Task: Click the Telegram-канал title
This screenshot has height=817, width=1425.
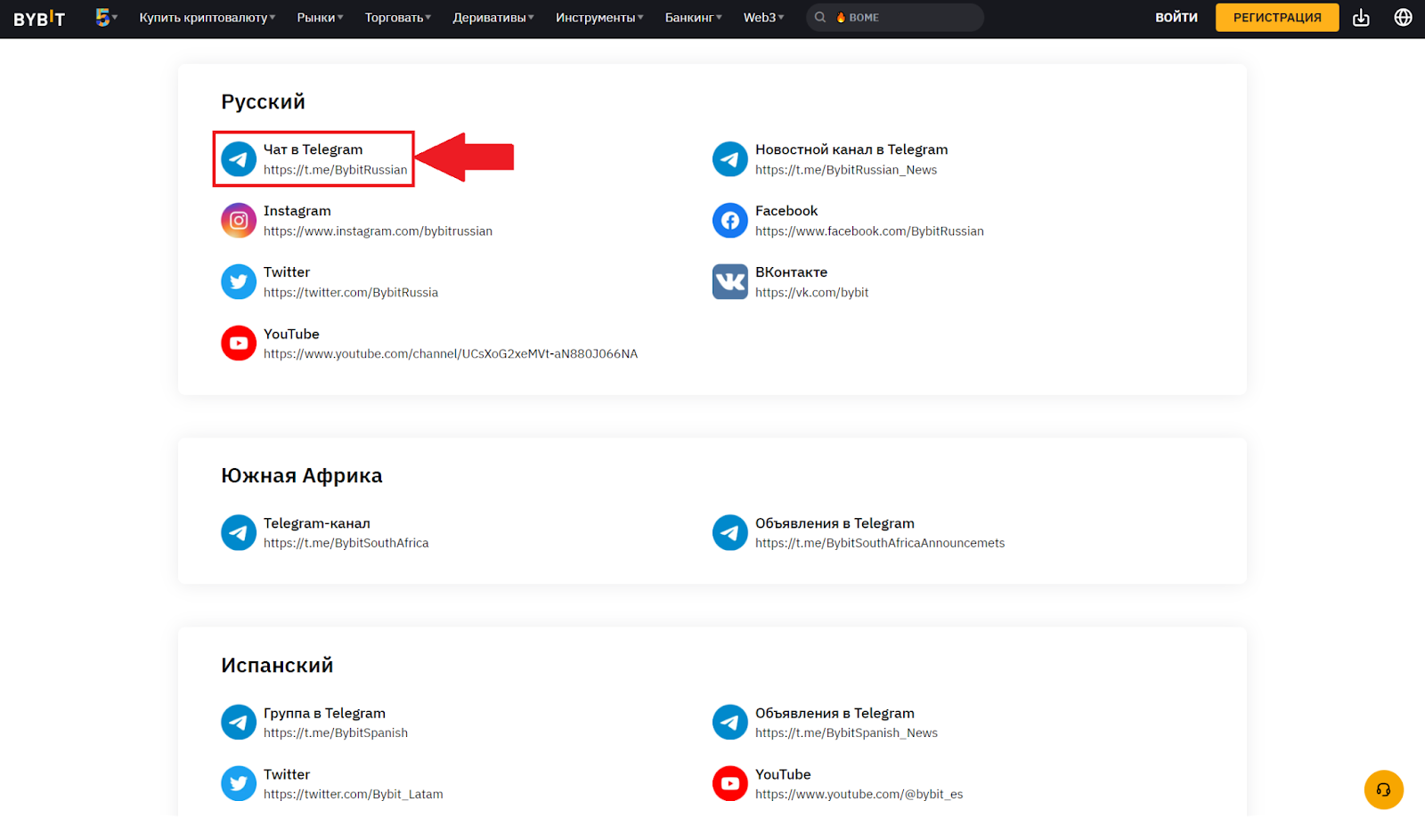Action: (x=317, y=523)
